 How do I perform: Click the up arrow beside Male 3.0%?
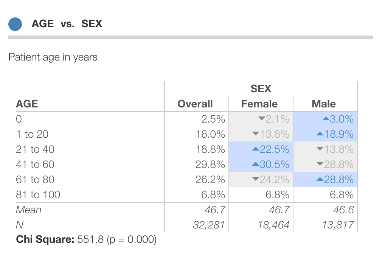326,119
